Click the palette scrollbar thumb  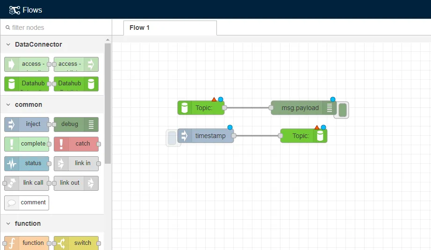click(x=108, y=104)
